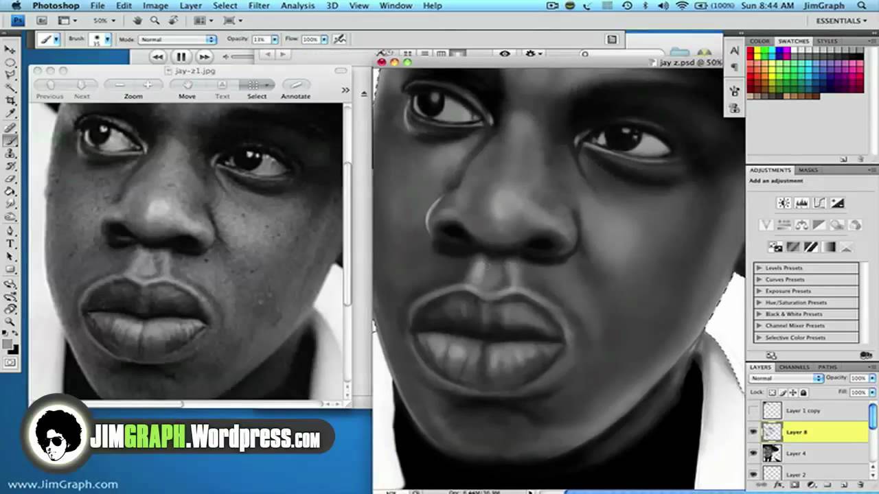Screen dimensions: 879x494
Task: Expand Curves Presets
Action: pyautogui.click(x=760, y=279)
